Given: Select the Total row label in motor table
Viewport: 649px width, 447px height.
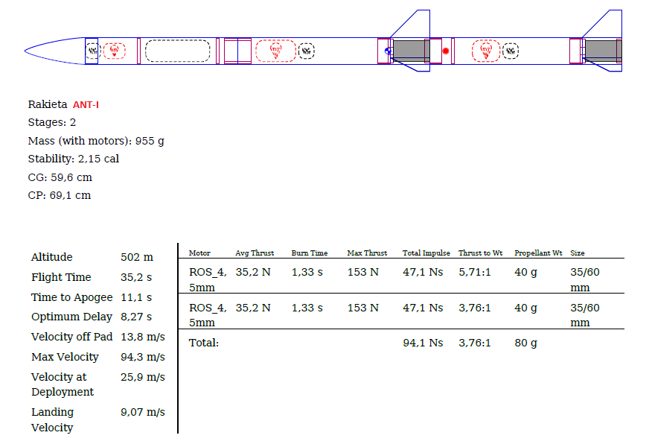Looking at the screenshot, I should tap(204, 343).
